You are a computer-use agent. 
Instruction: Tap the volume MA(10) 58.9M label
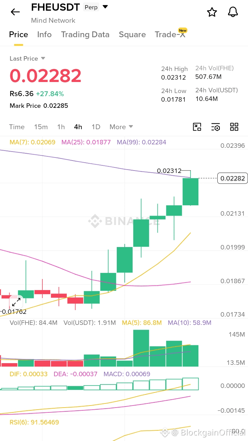click(x=189, y=323)
